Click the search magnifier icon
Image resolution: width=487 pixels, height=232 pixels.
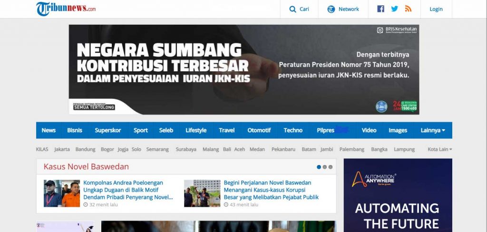coord(292,10)
